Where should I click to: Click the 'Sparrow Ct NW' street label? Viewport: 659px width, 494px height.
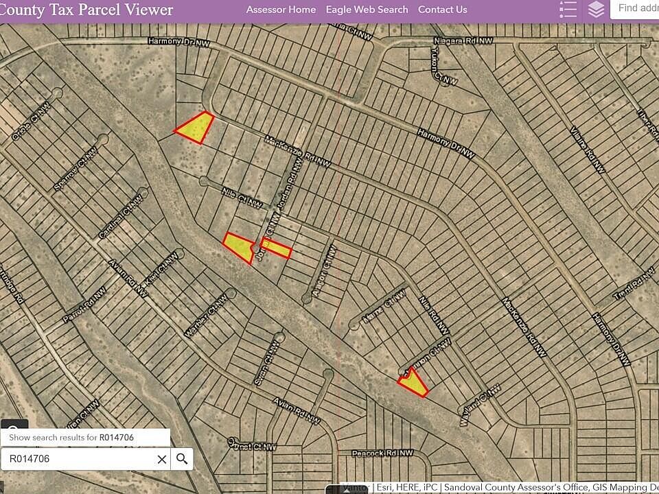click(76, 169)
